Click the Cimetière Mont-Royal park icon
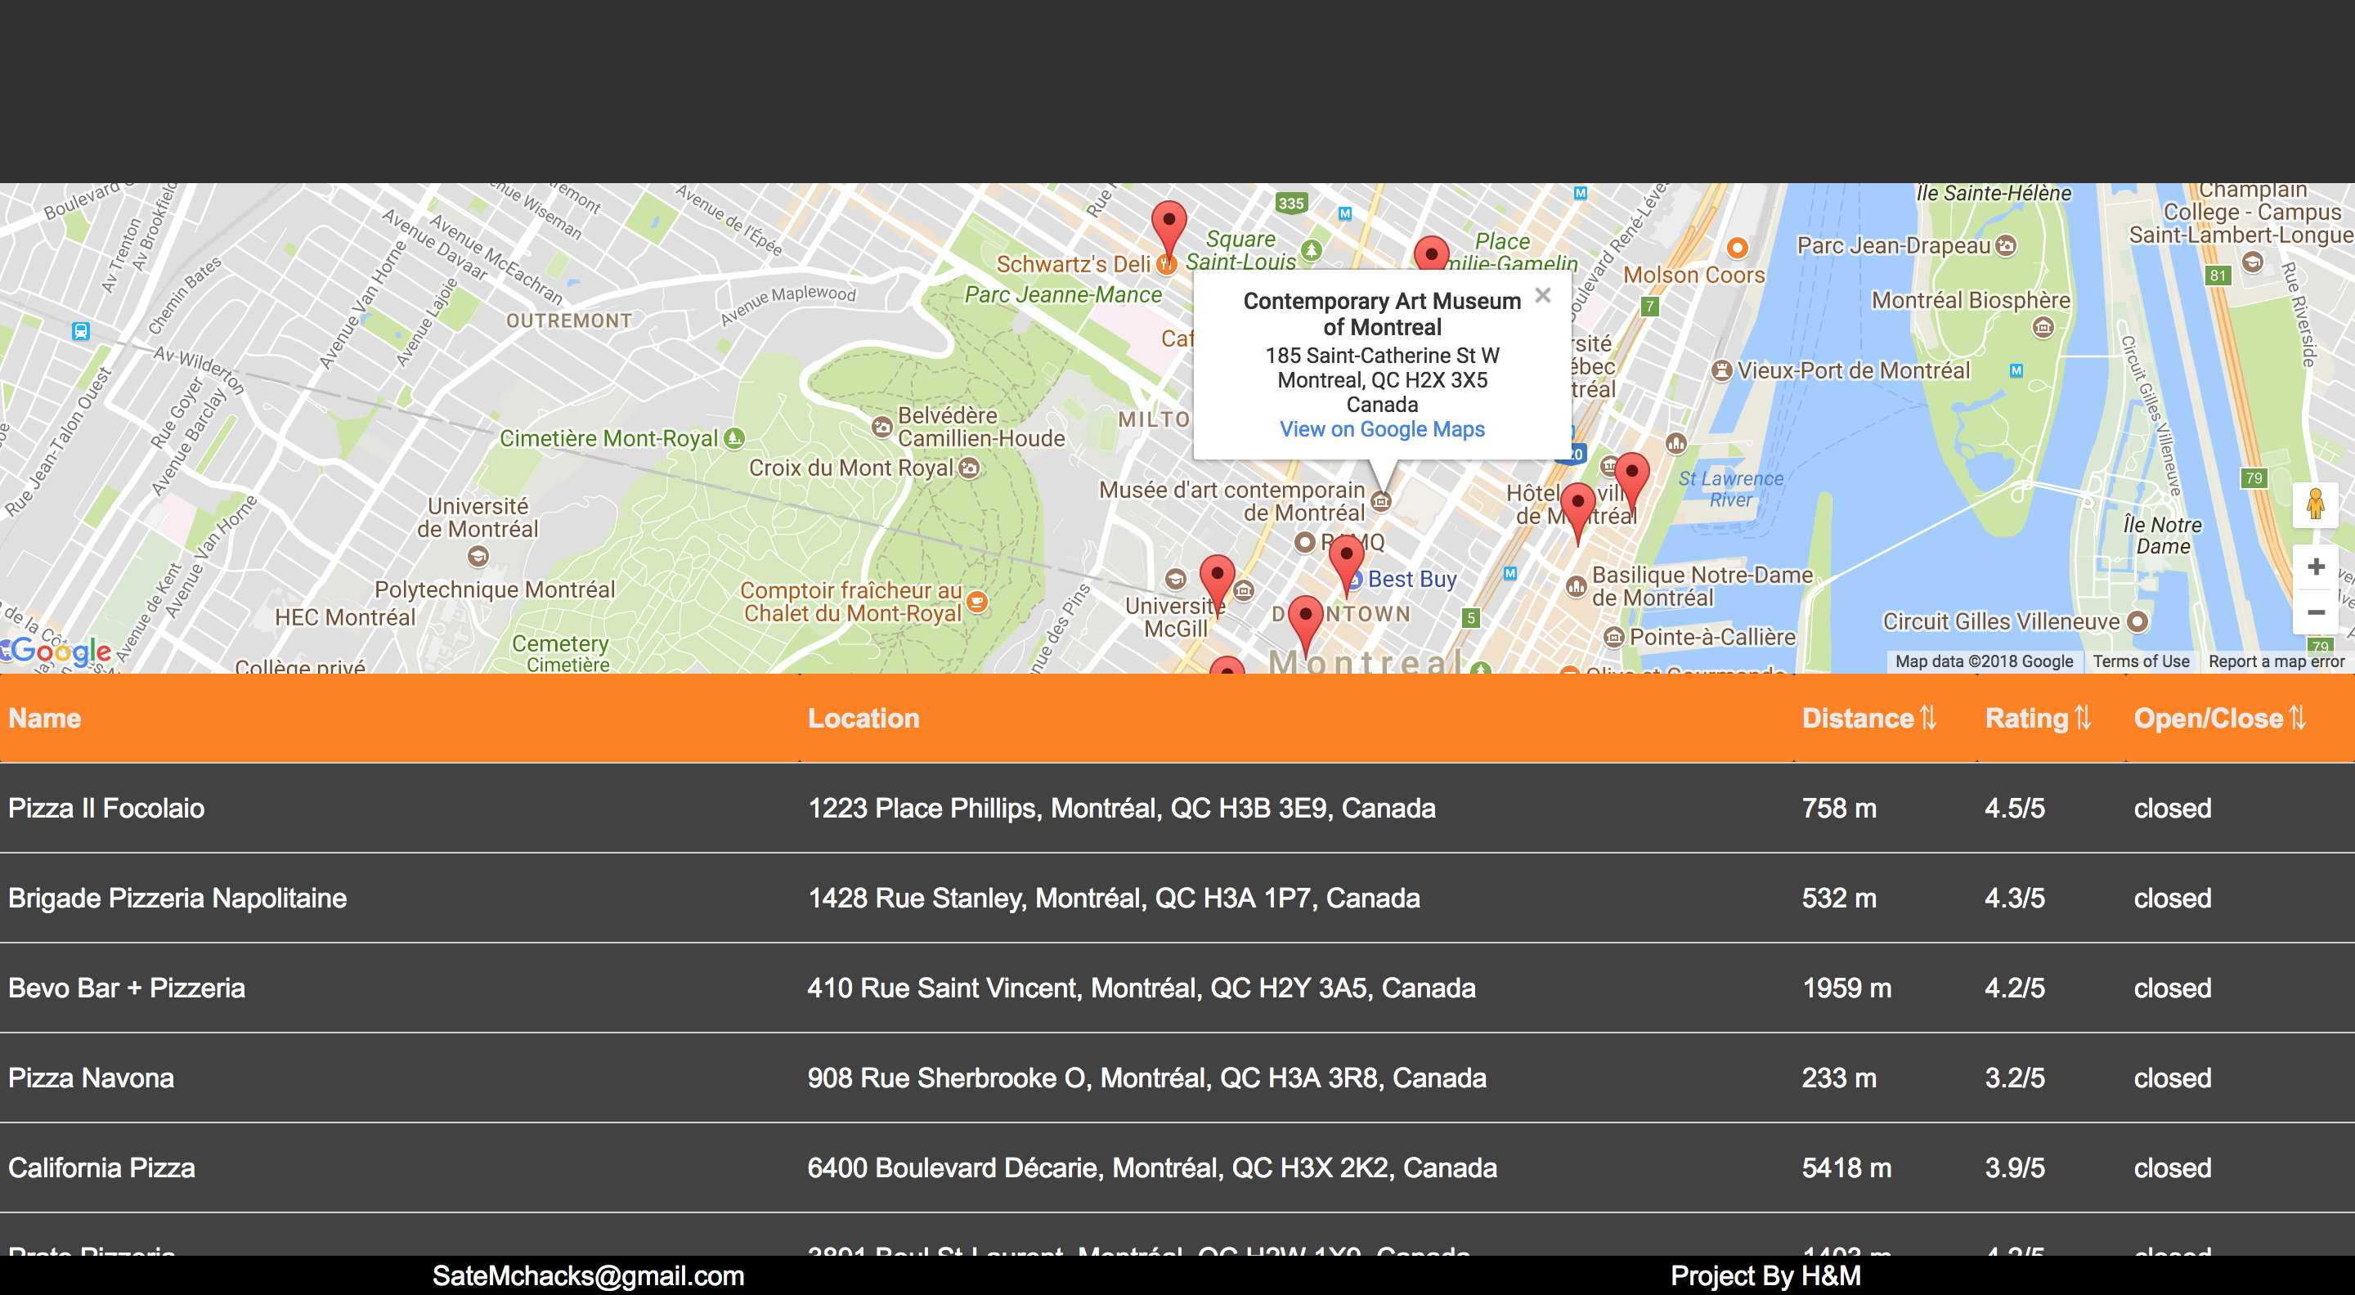The height and width of the screenshot is (1295, 2355). pos(734,437)
